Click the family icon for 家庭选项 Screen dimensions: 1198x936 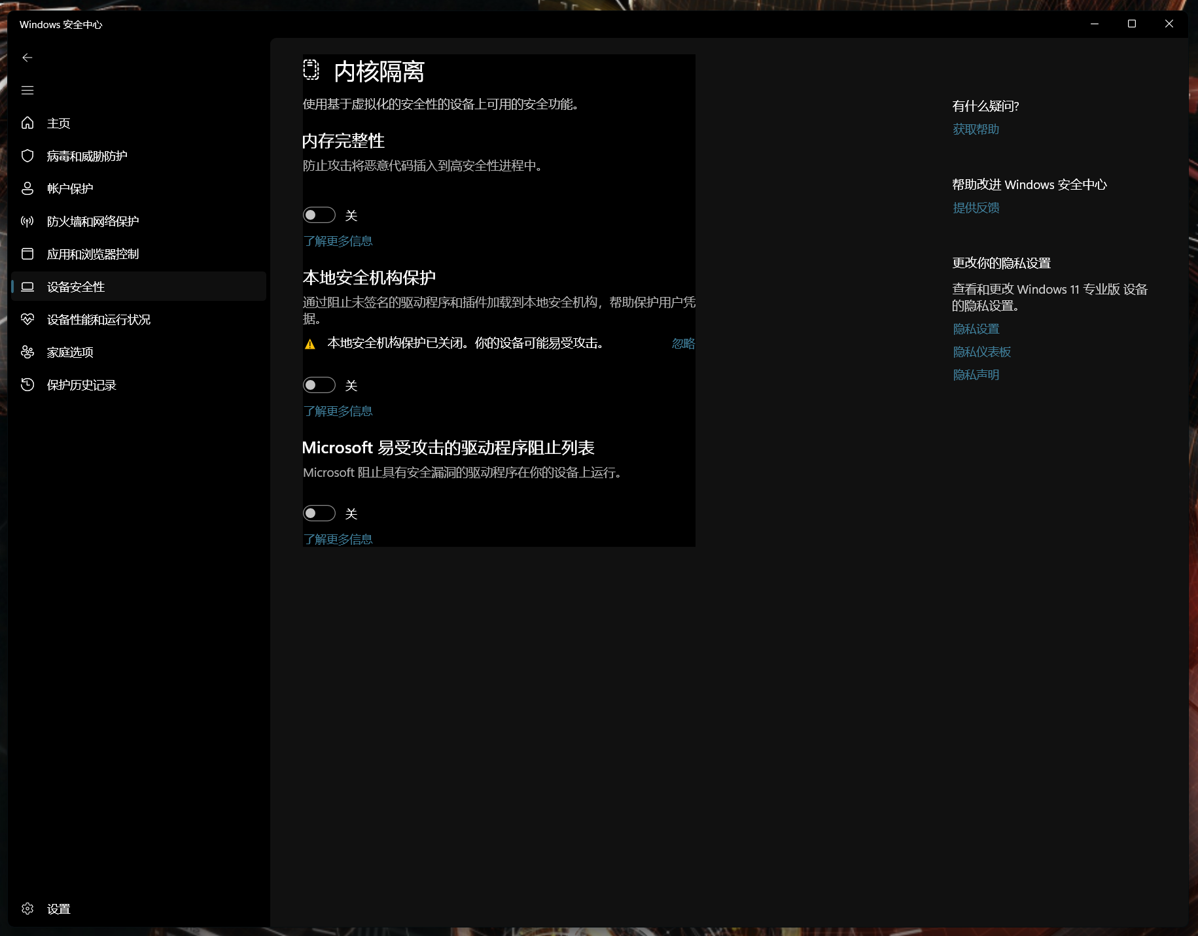point(27,352)
